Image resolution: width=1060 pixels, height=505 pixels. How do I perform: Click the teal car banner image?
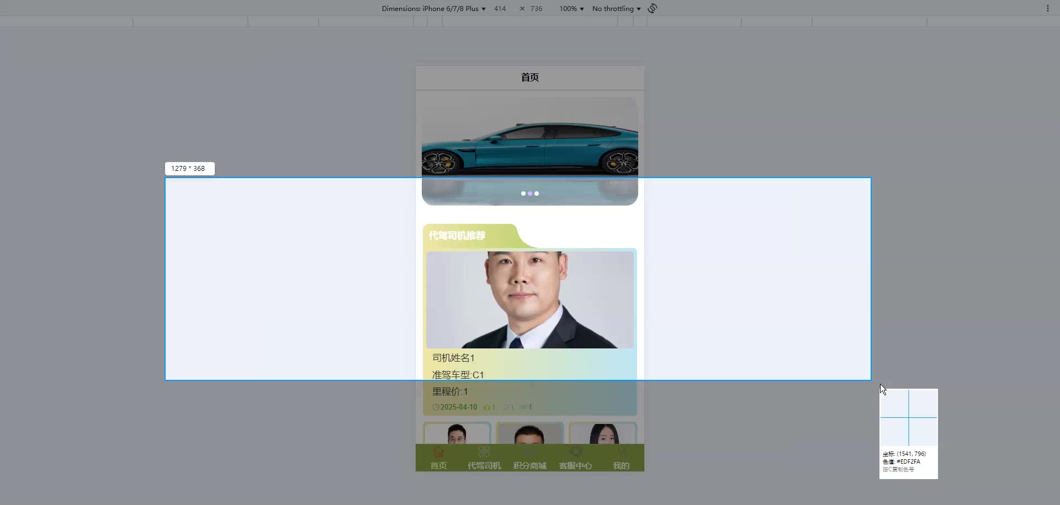coord(530,151)
